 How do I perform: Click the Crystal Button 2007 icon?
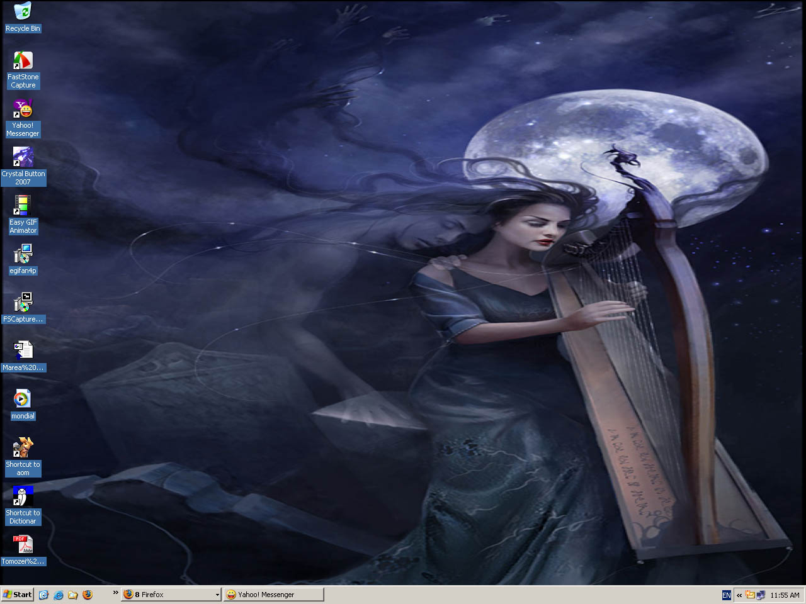[x=23, y=157]
